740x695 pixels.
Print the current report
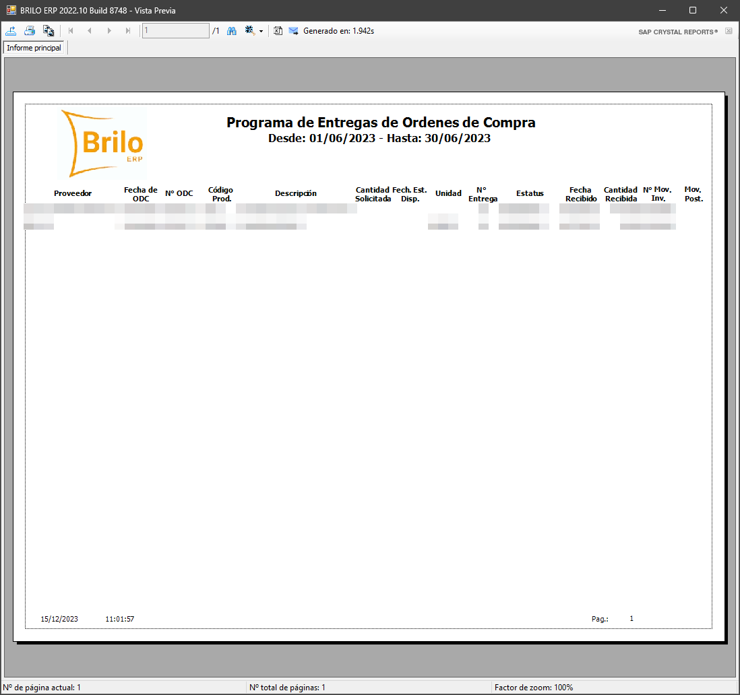(30, 30)
